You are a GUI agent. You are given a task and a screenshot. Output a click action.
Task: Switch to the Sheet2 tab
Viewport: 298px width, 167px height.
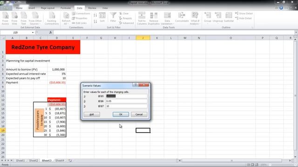34,161
